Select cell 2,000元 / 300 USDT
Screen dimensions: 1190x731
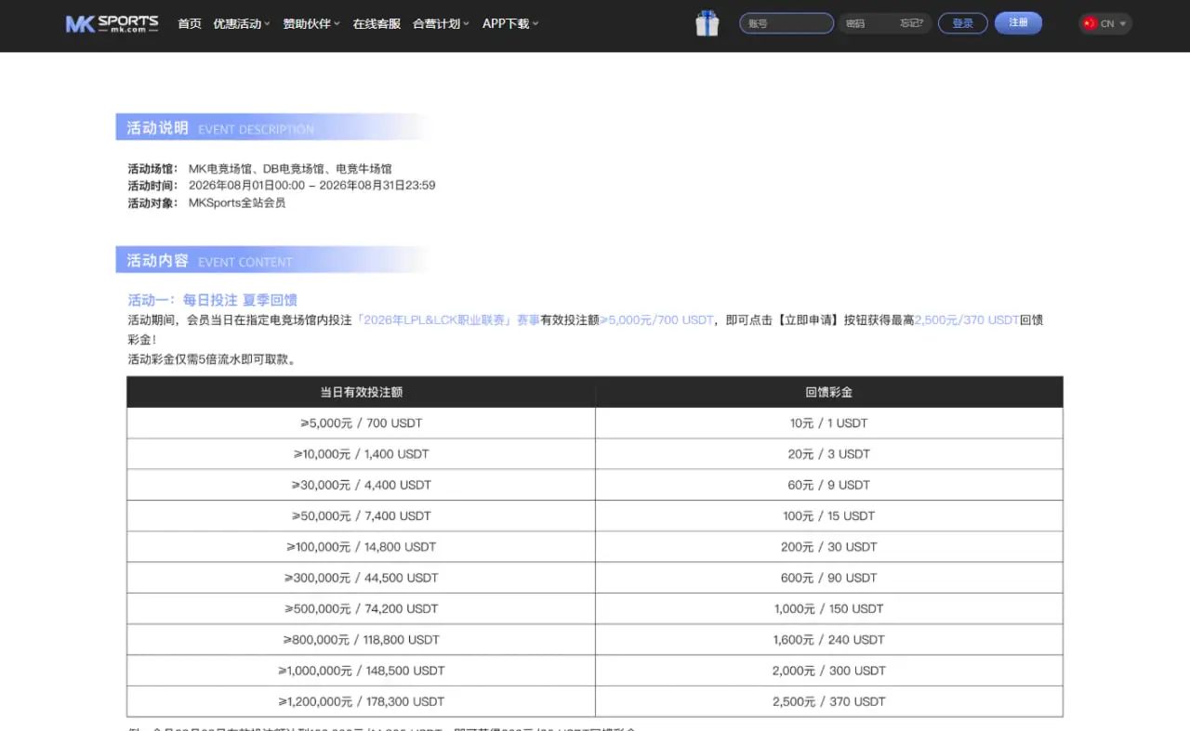coord(829,671)
